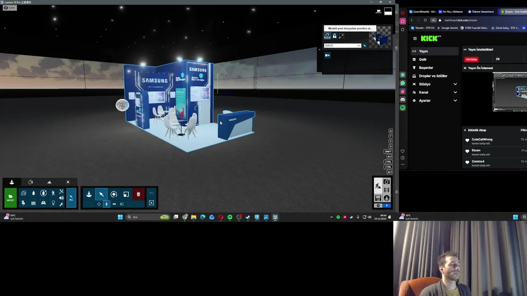Switch to the Materials paint bucket tab
The height and width of the screenshot is (296, 527).
point(30,182)
